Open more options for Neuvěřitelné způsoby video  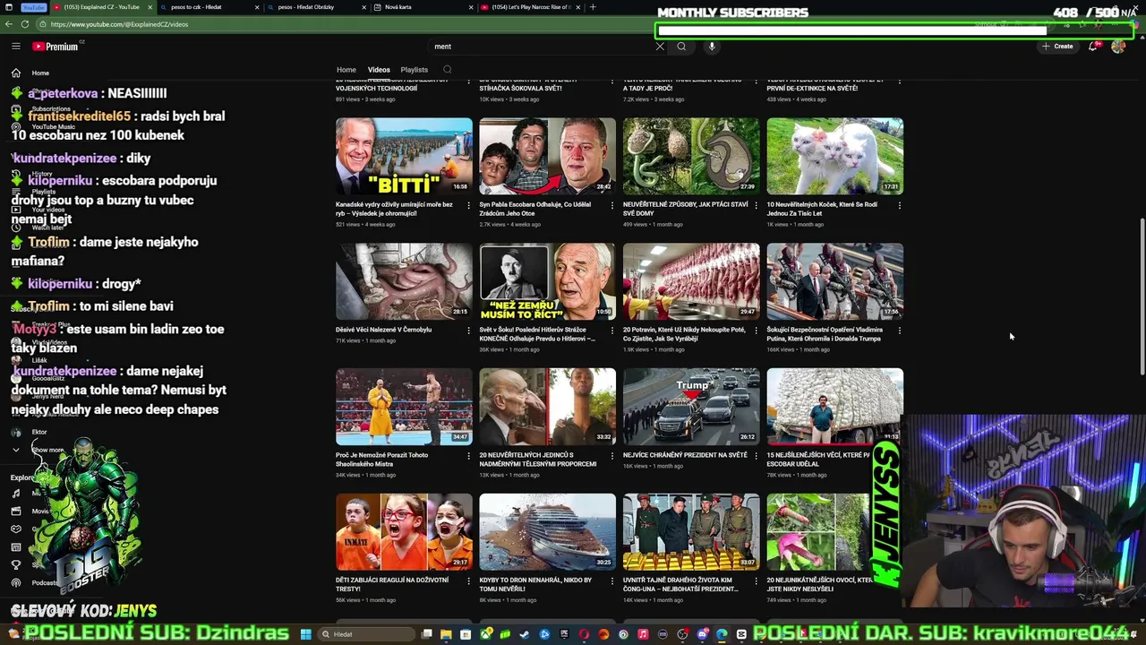click(756, 205)
